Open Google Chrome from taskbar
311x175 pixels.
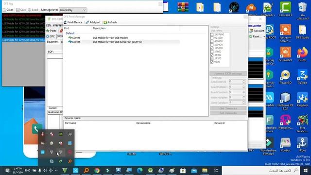97,171
